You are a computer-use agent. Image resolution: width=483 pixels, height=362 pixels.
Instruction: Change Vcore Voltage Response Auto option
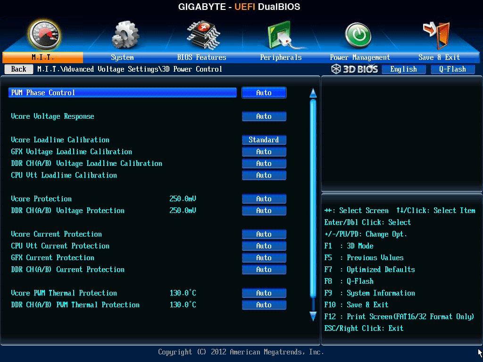[264, 116]
